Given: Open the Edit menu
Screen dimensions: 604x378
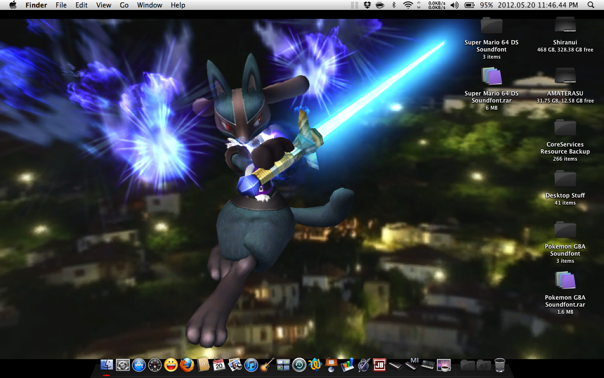Looking at the screenshot, I should click(82, 5).
